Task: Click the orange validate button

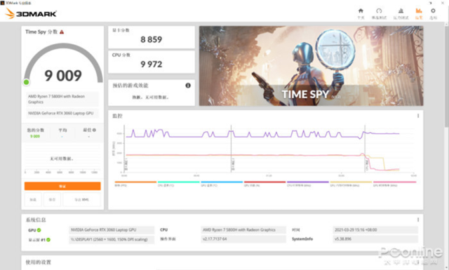Action: click(x=62, y=186)
